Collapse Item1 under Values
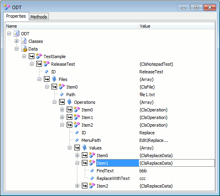220x196 pixels. [x=77, y=163]
